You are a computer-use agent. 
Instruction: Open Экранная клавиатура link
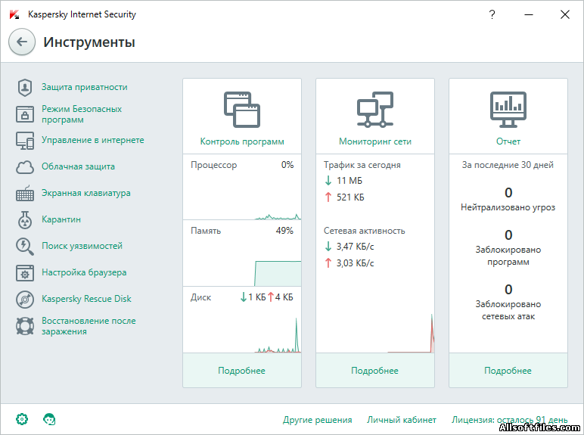pyautogui.click(x=86, y=193)
